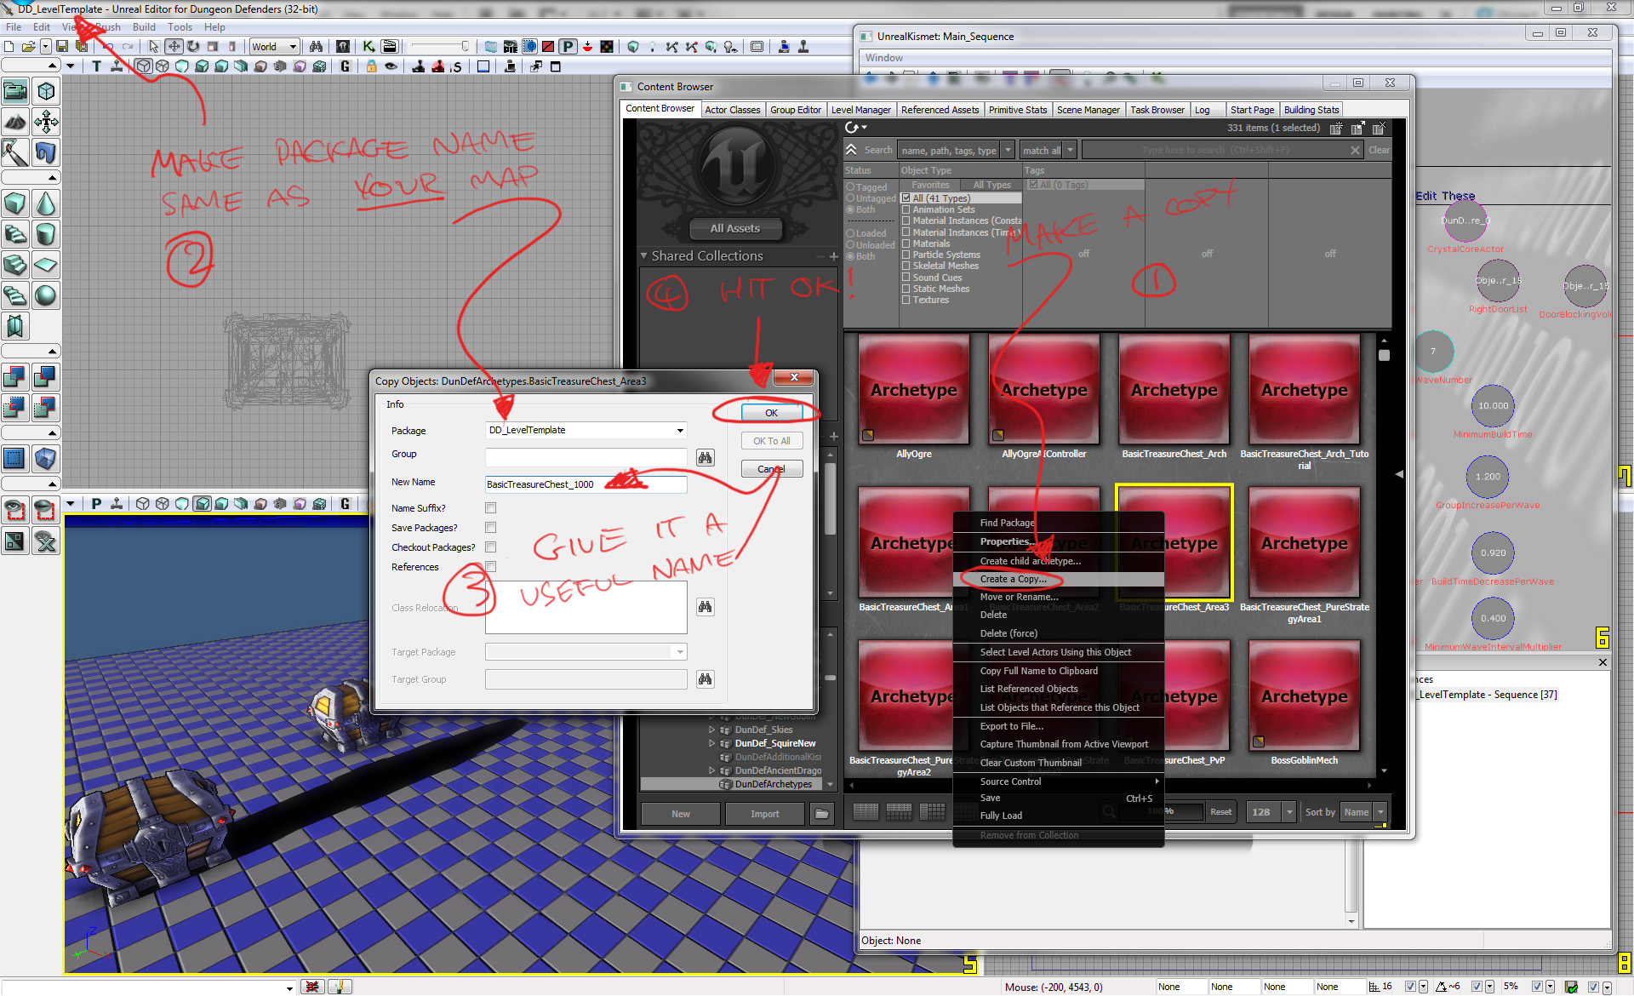Image resolution: width=1634 pixels, height=996 pixels.
Task: Open the Matinee clapperboard icon
Action: 389,47
